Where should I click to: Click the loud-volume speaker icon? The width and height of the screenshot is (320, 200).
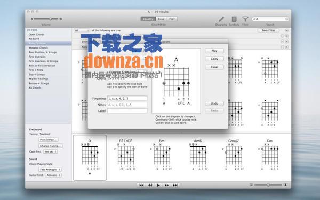(61, 19)
